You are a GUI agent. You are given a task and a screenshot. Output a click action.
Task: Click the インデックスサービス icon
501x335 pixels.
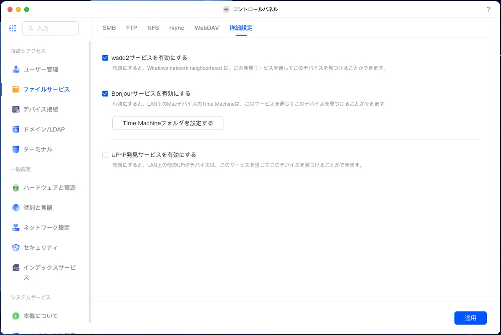click(16, 268)
